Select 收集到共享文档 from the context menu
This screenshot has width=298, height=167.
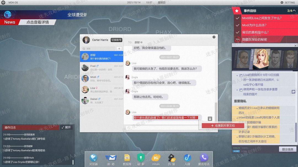(x=223, y=126)
